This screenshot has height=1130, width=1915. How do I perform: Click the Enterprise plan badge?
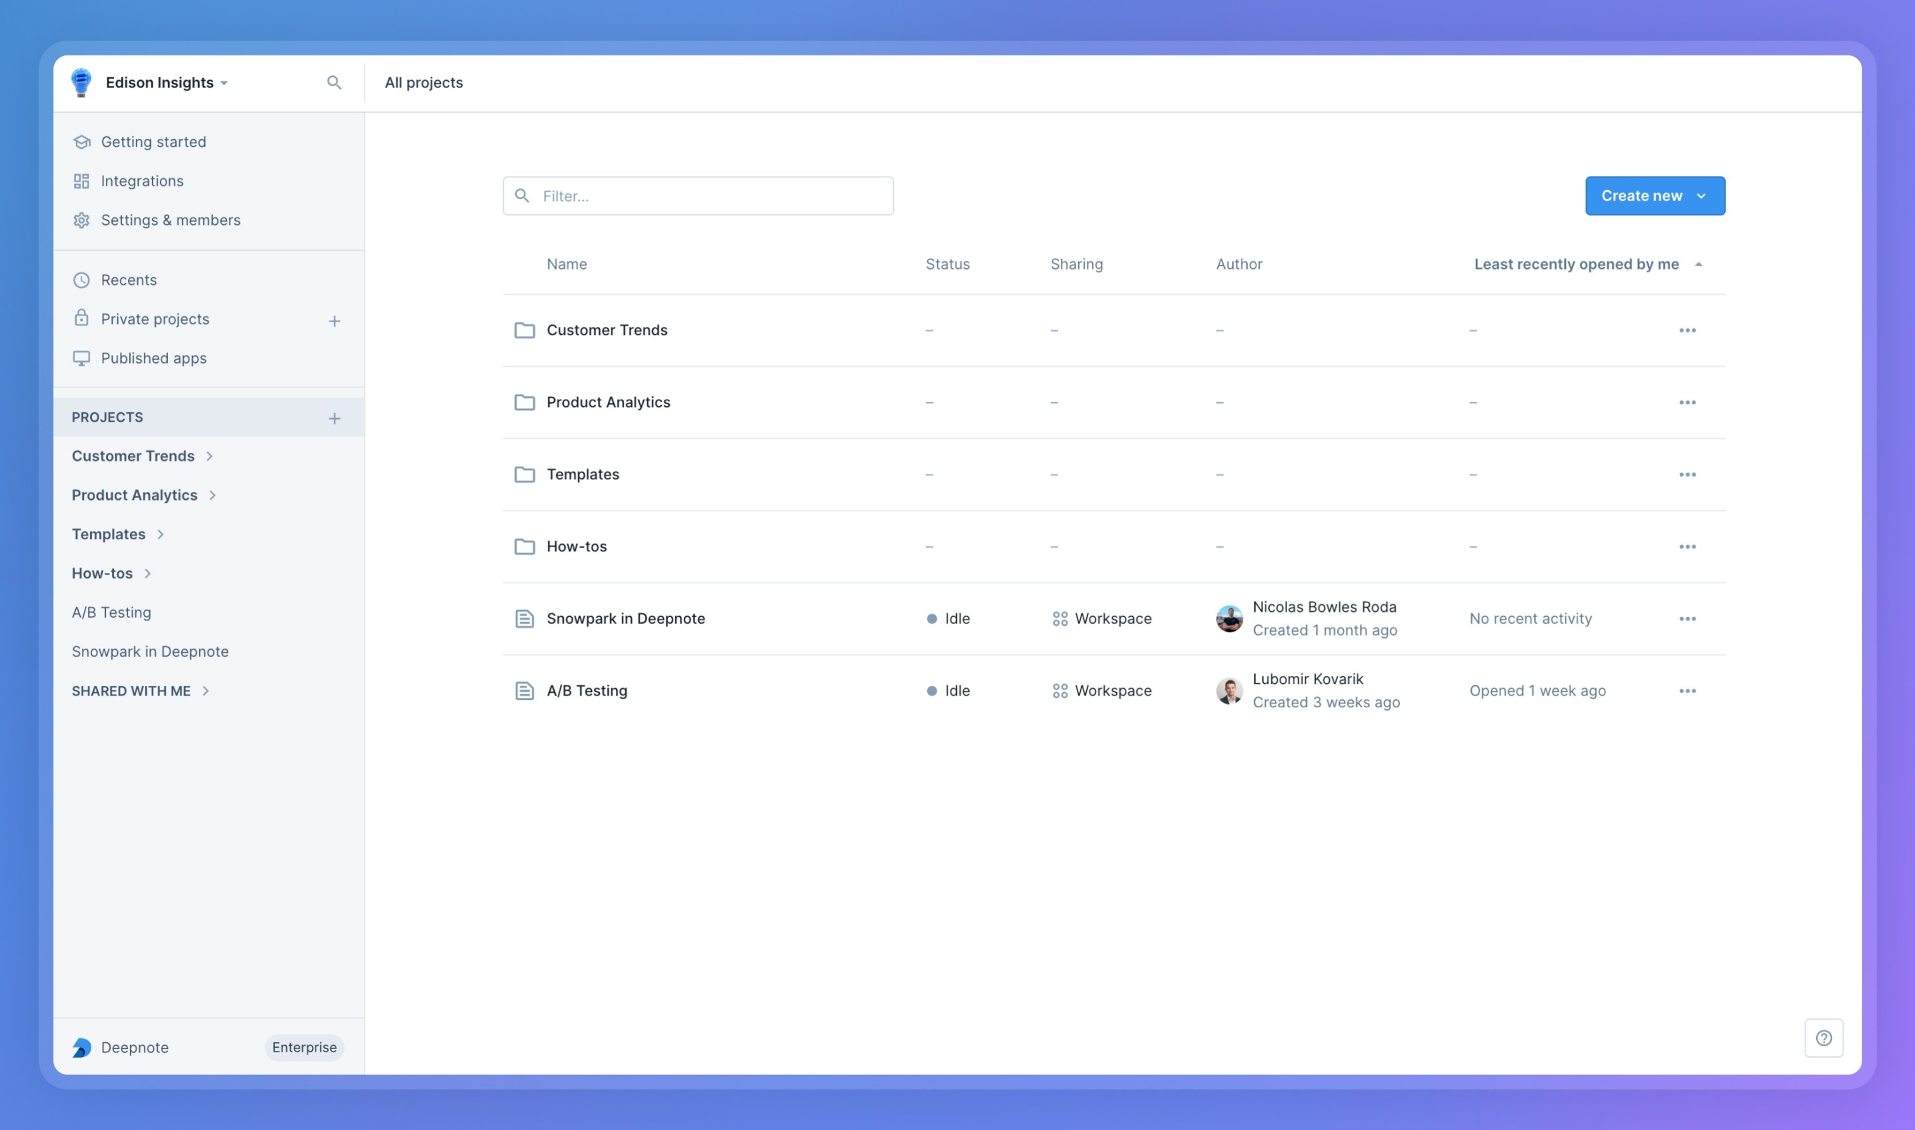coord(304,1048)
